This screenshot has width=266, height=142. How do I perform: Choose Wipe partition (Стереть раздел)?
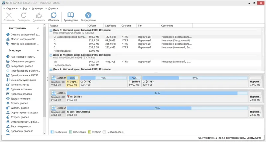coord(18,117)
